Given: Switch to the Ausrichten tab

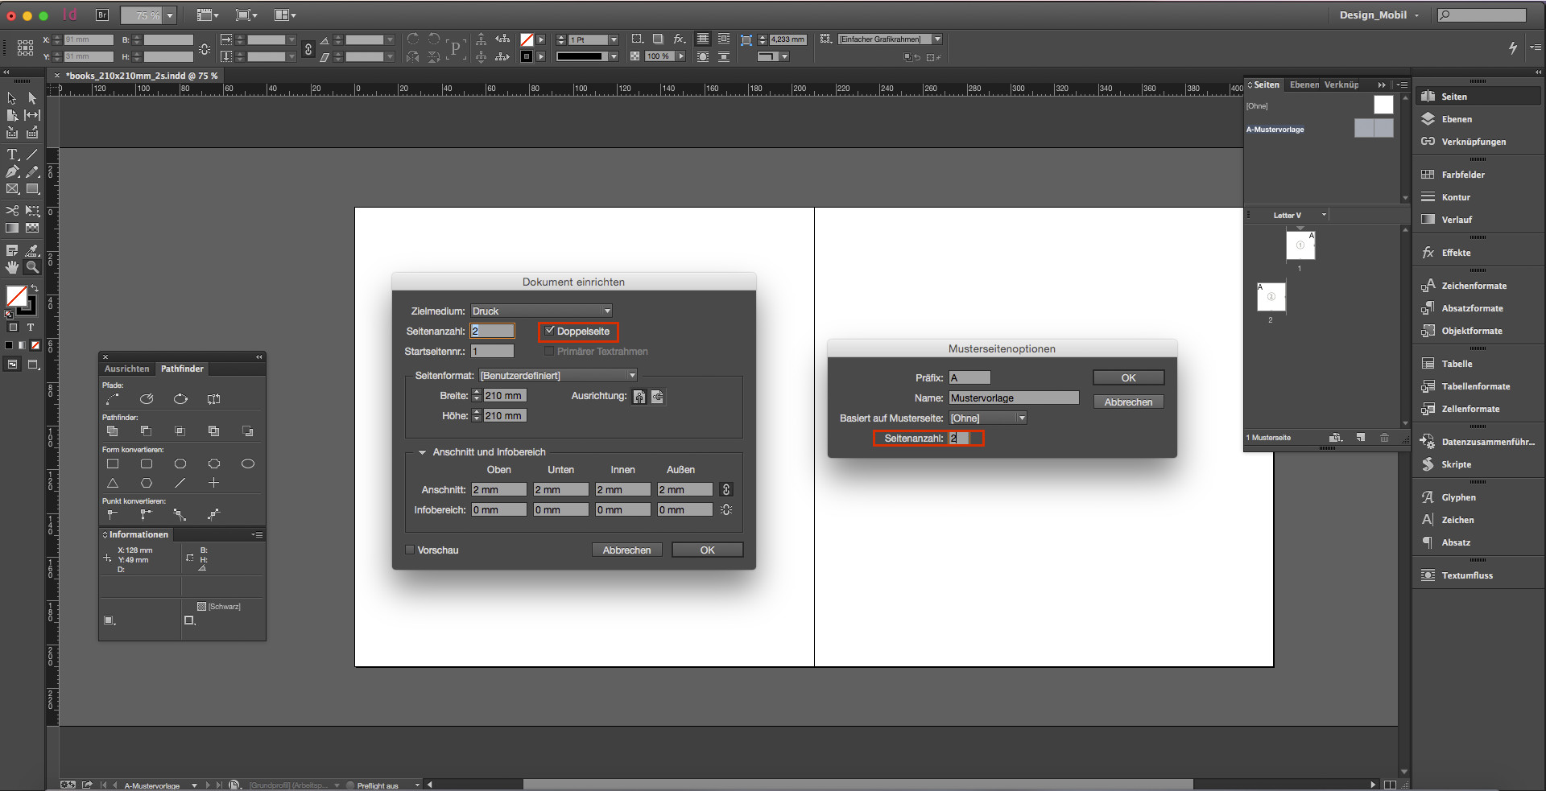Looking at the screenshot, I should tap(126, 369).
